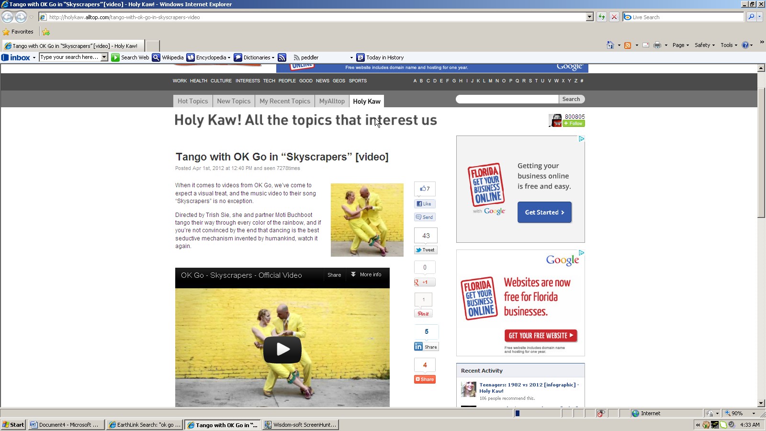Open the Help question mark icon
The image size is (766, 431).
pos(745,45)
